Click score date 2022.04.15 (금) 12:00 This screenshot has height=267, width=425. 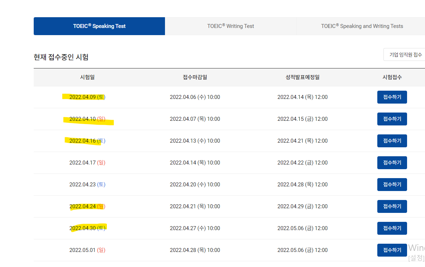[x=302, y=119]
